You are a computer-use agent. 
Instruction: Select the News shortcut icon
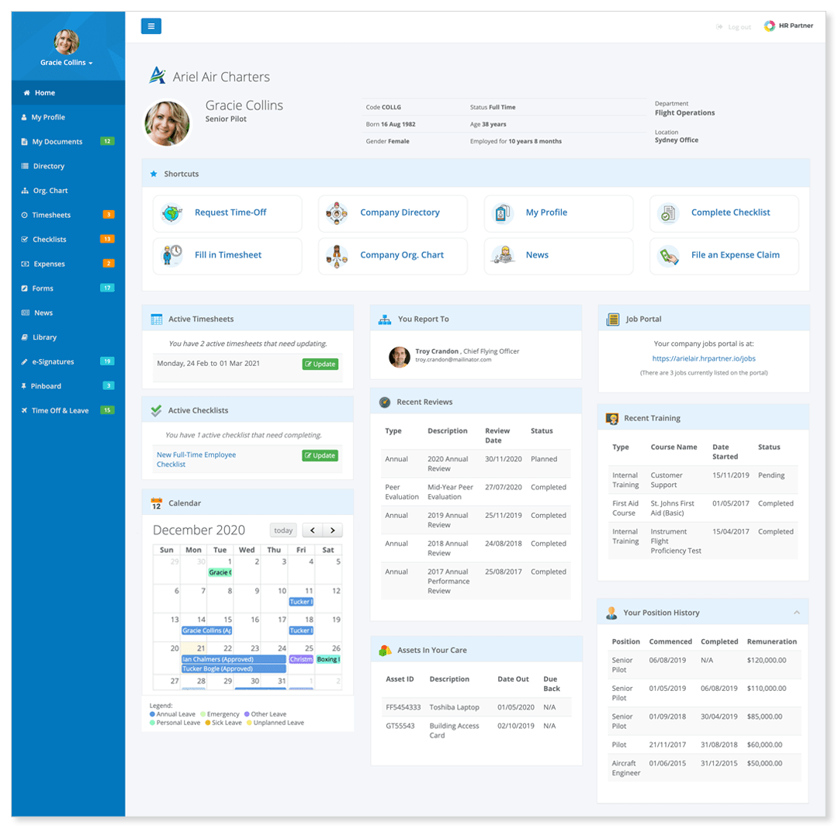point(503,256)
